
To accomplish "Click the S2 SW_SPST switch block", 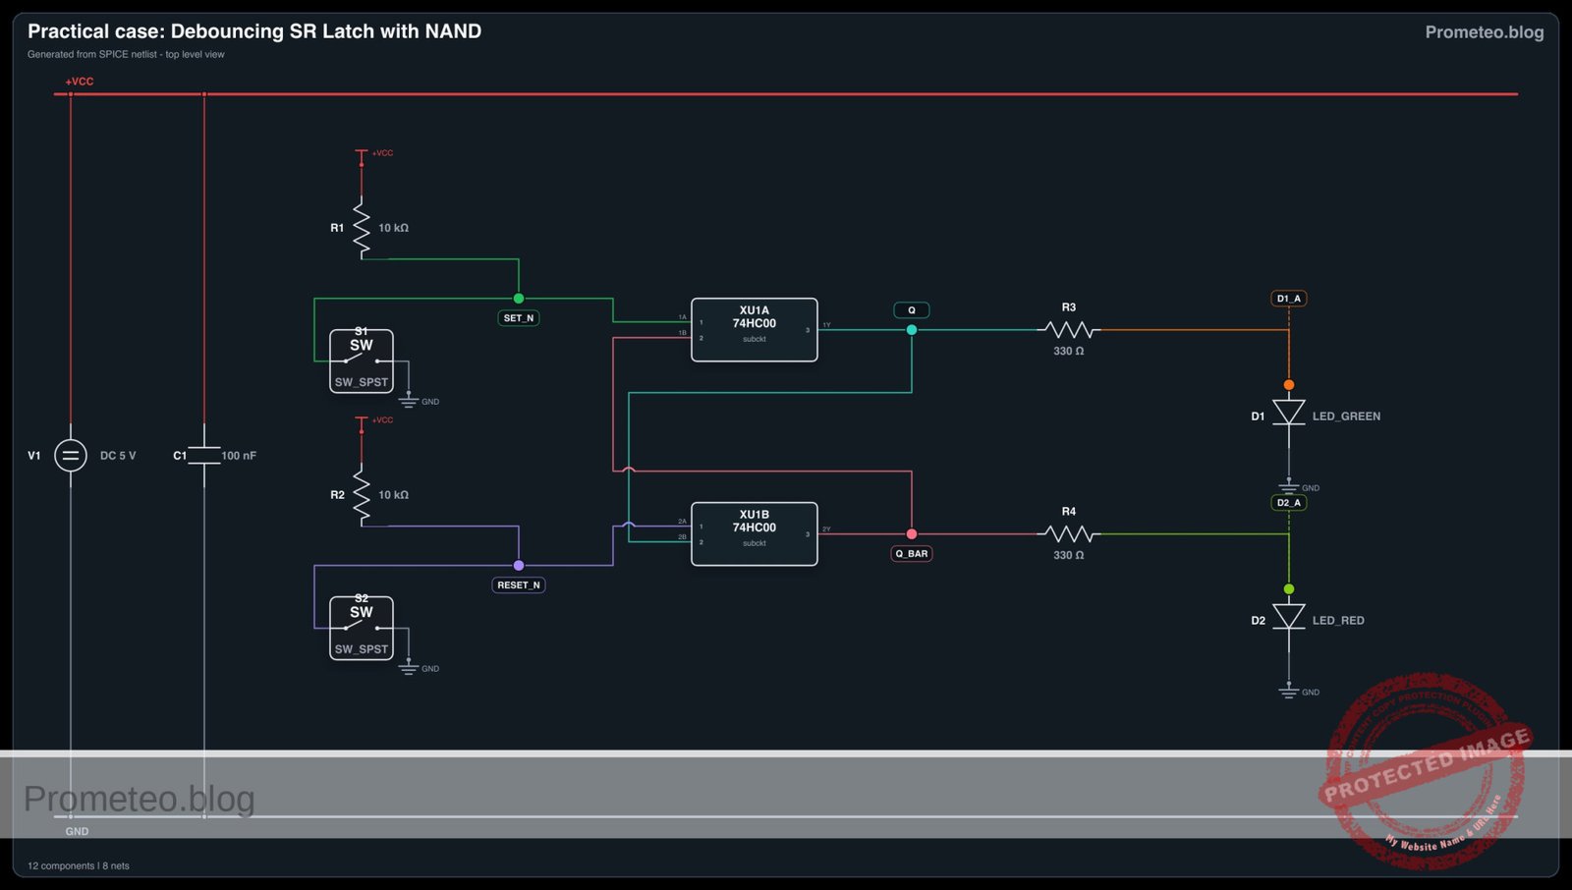I will (x=362, y=628).
